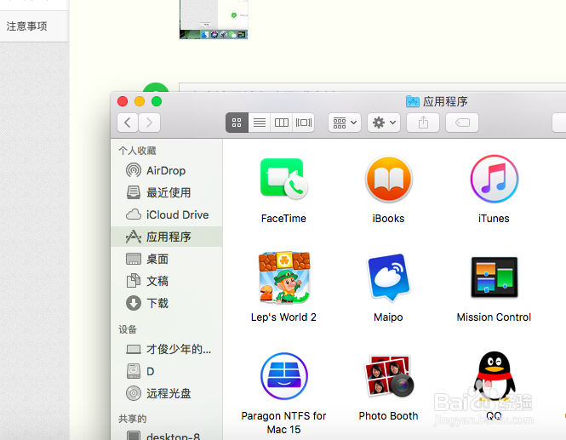
Task: Switch to column view
Action: 282,123
